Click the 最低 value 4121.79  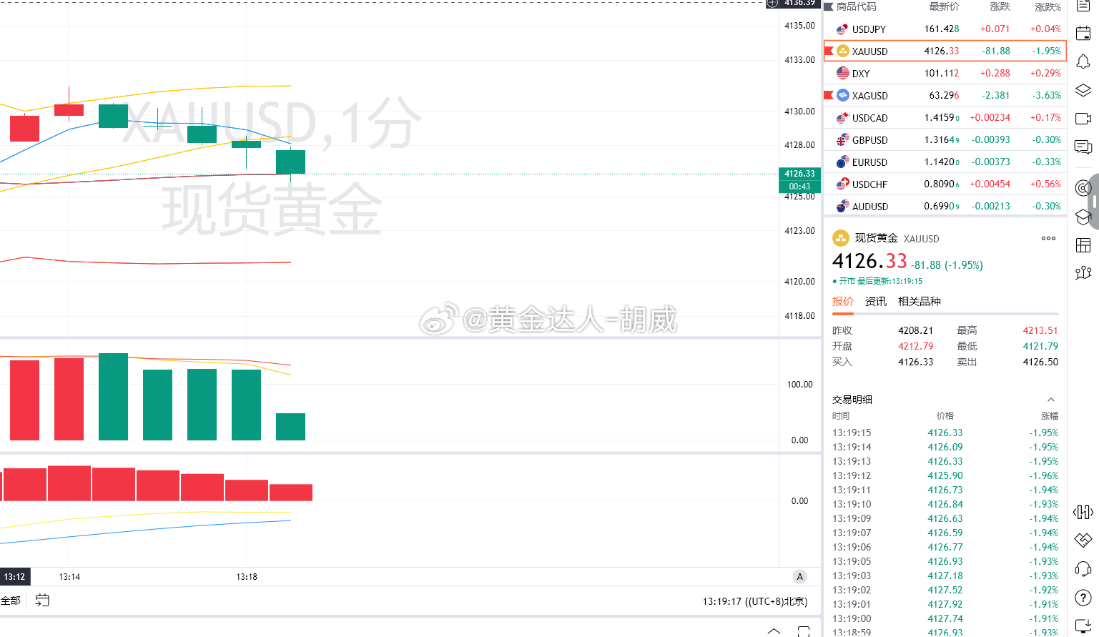click(x=1040, y=346)
